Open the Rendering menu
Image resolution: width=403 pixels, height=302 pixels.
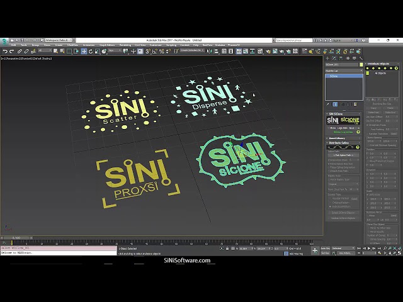125,45
